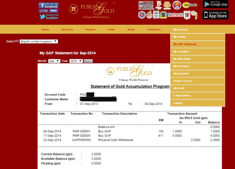Choose My Incentive menu entry
Screen dimensions: 235x169
click(197, 74)
